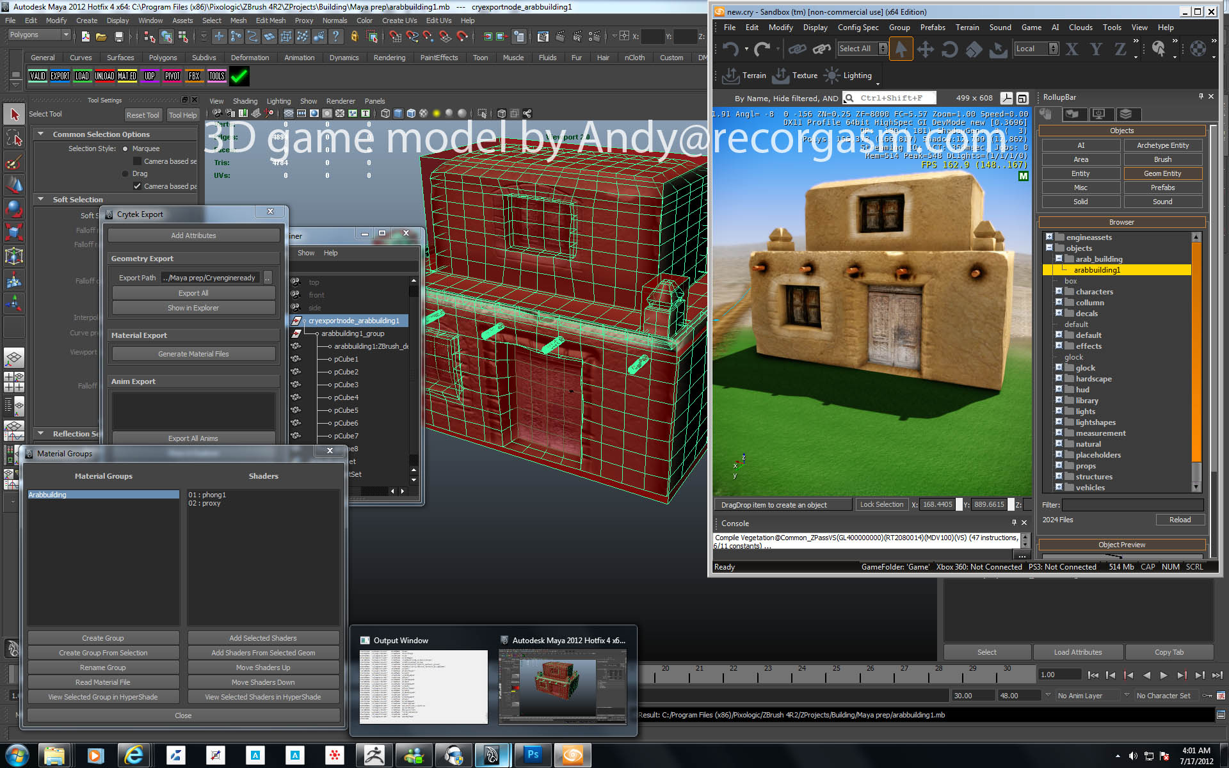Click the lock selection padlock icon in Maya
Image resolution: width=1229 pixels, height=768 pixels.
354,36
